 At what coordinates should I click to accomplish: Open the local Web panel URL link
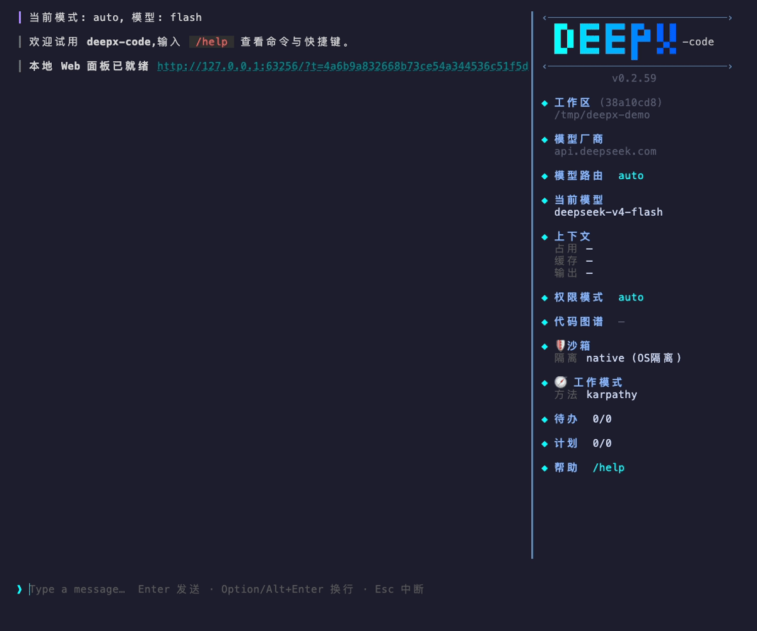point(343,66)
